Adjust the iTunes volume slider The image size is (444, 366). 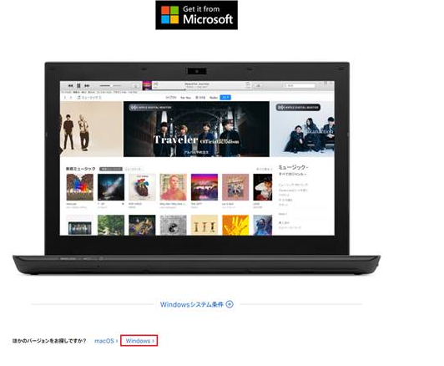click(x=110, y=85)
